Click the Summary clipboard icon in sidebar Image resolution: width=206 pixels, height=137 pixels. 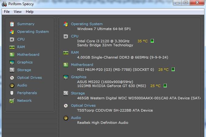click(12, 24)
